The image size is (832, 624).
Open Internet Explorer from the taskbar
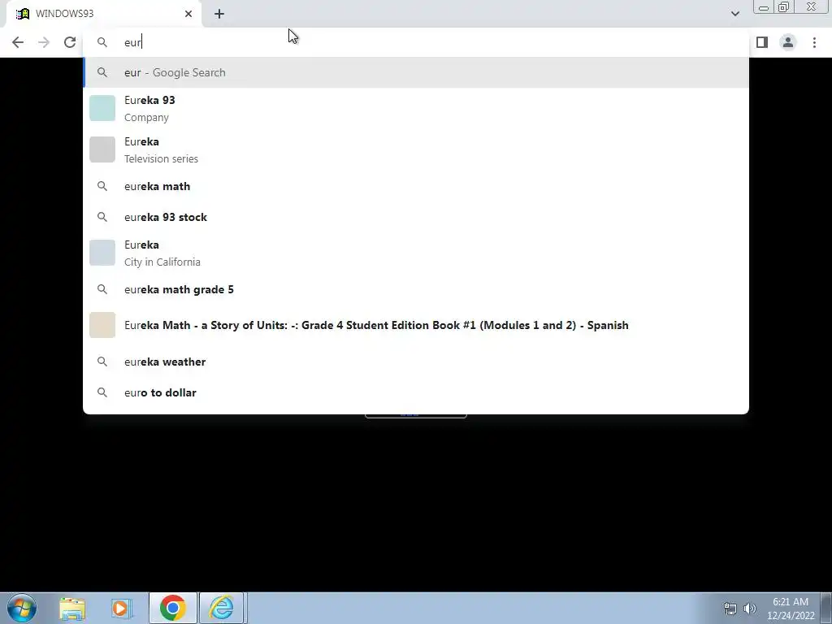tap(221, 608)
